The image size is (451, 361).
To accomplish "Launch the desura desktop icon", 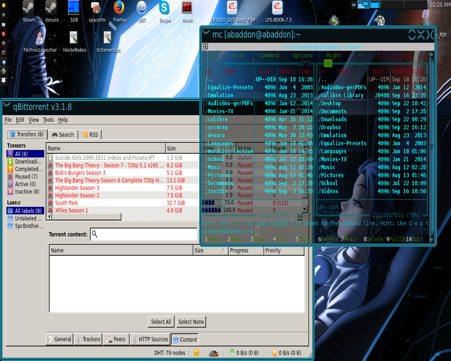I will (x=51, y=12).
